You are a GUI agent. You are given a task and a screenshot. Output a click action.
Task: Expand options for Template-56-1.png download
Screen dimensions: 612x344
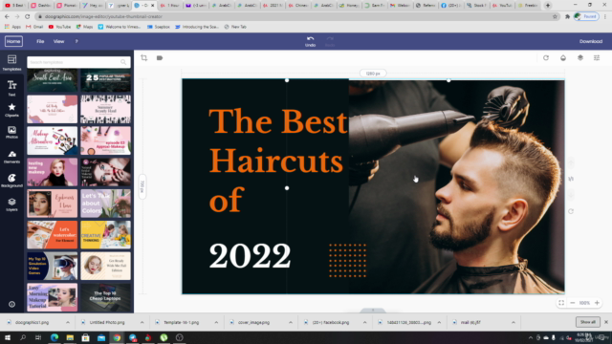pos(216,323)
